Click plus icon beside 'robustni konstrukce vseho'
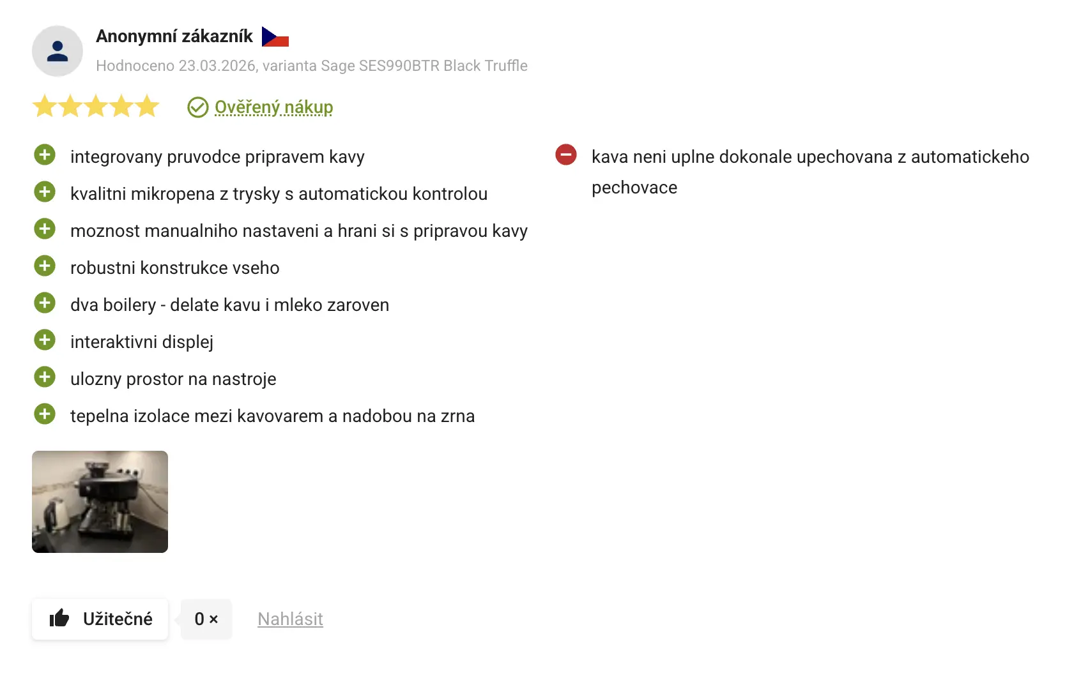The height and width of the screenshot is (687, 1081). (x=45, y=266)
